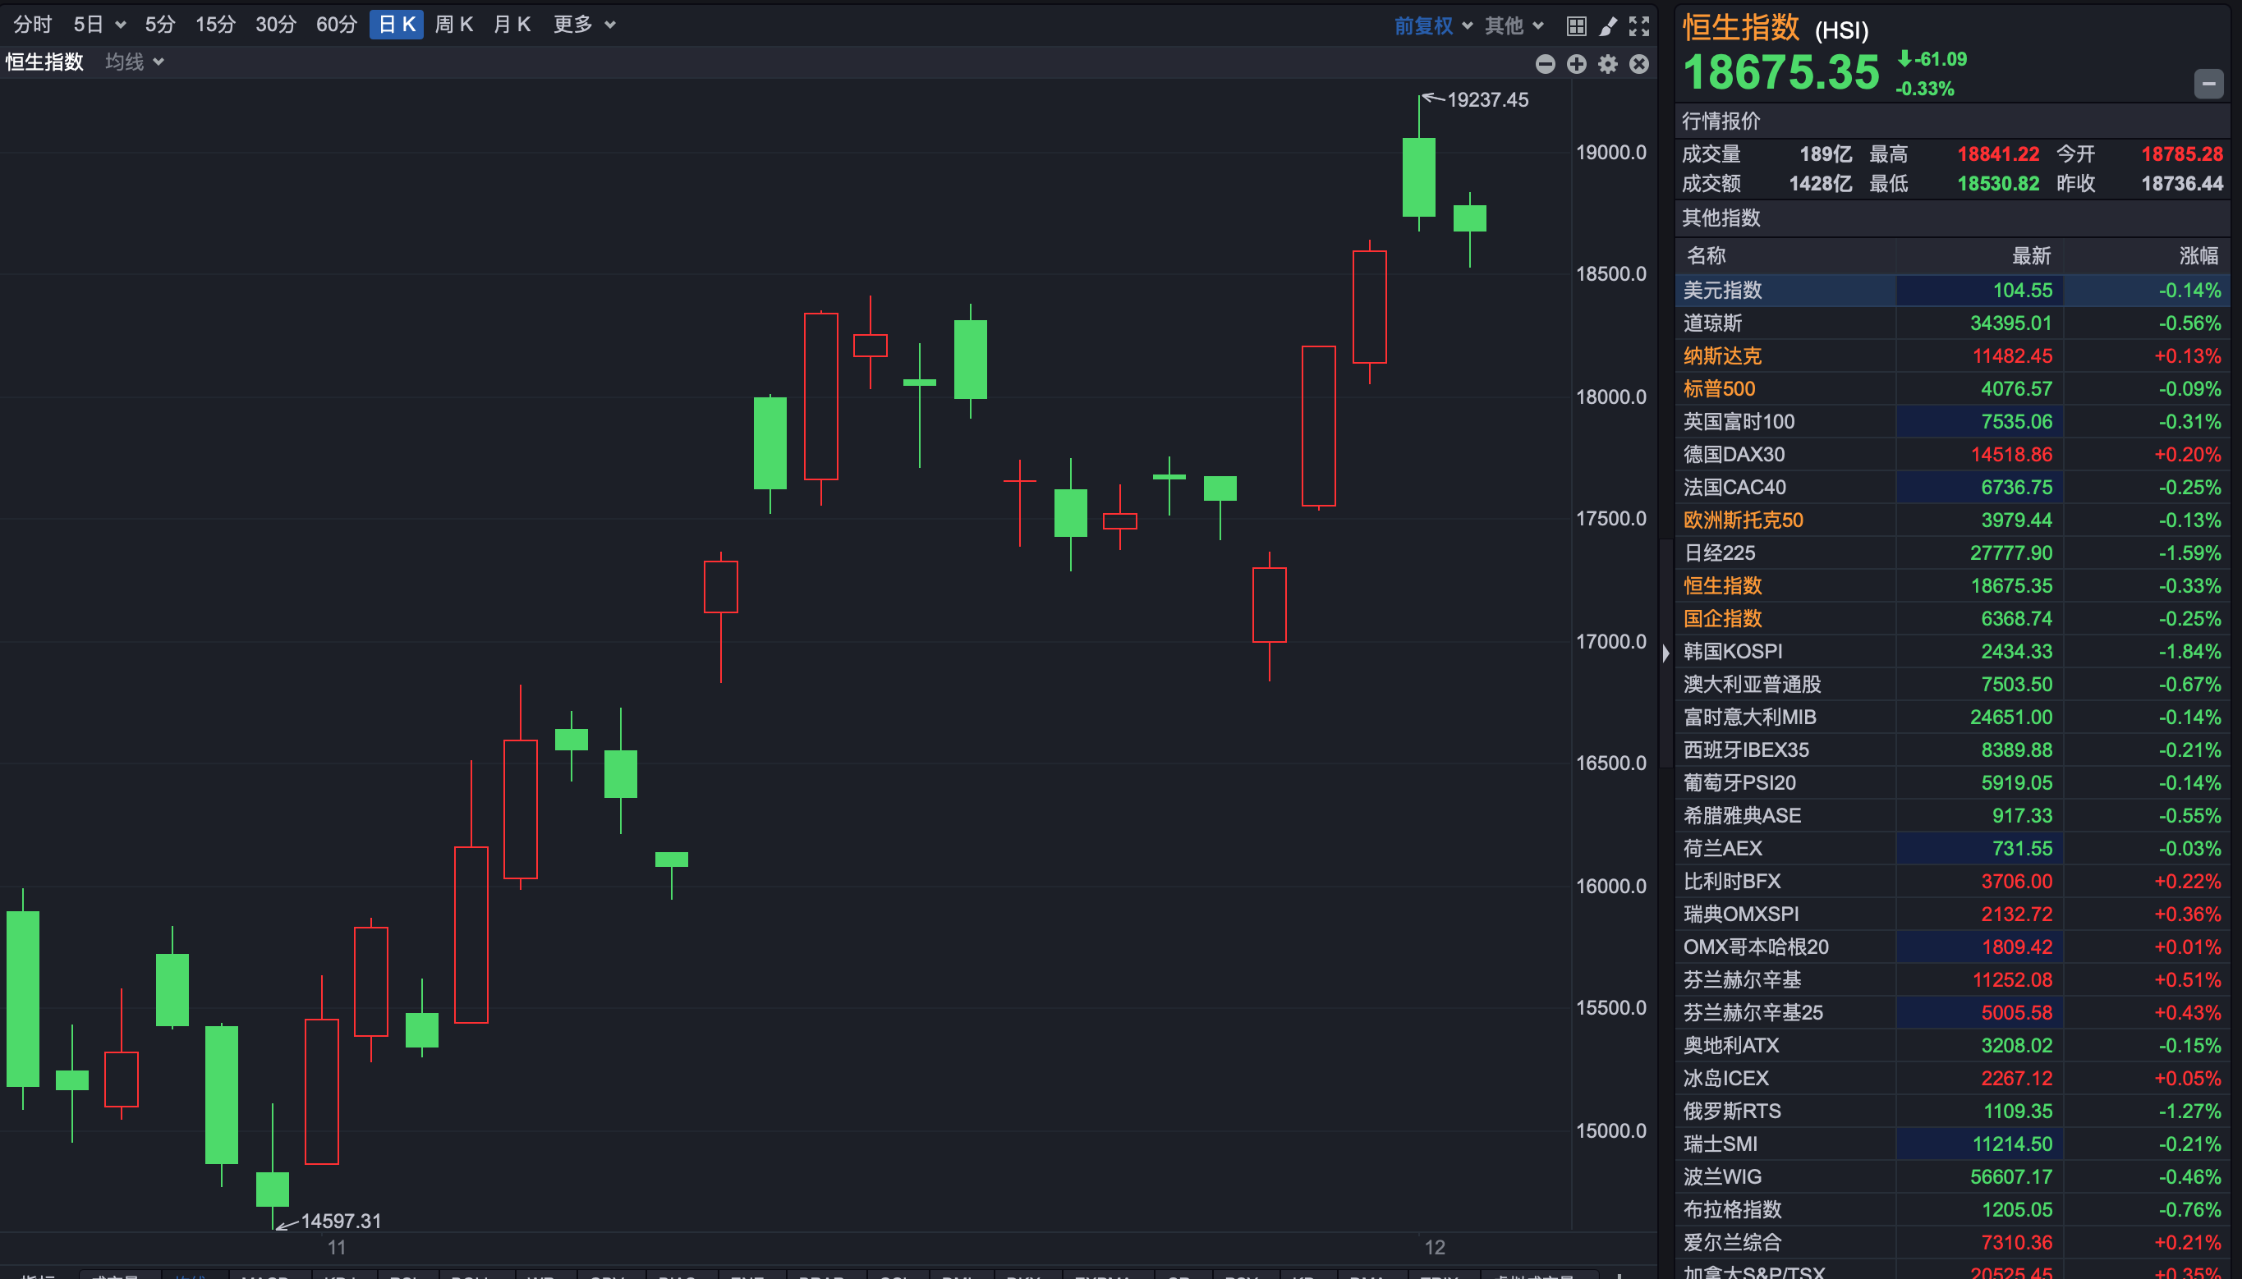Viewport: 2242px width, 1279px height.
Task: Click the 19237.45 high candle on chart
Action: point(1418,176)
